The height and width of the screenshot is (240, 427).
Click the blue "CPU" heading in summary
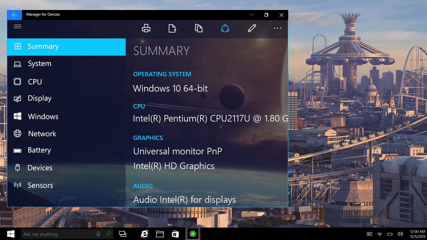point(139,107)
